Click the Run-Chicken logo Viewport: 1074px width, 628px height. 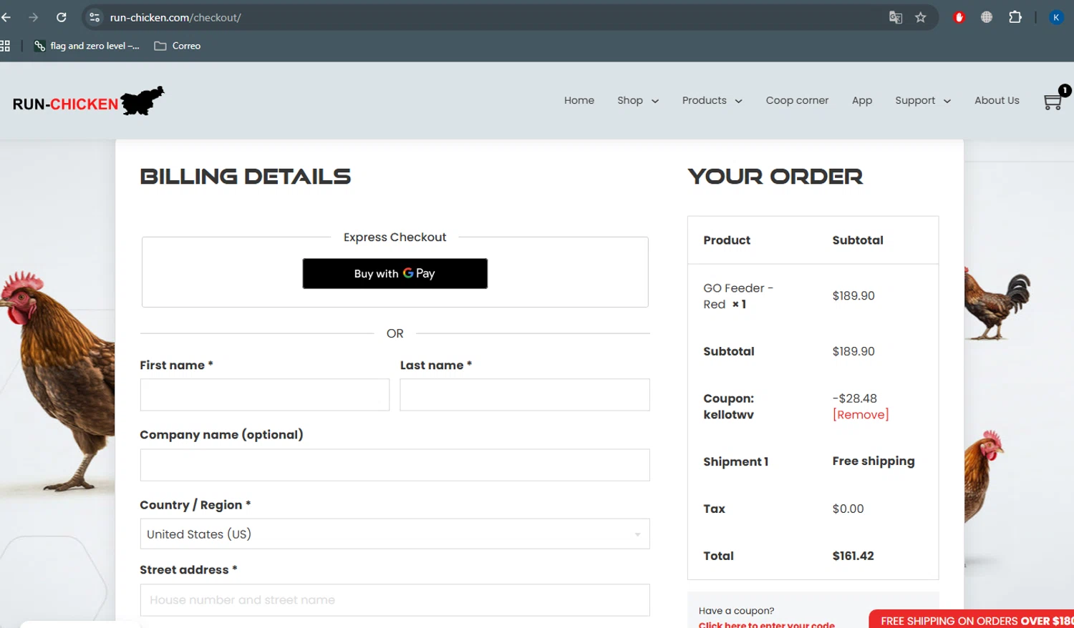[x=88, y=102]
